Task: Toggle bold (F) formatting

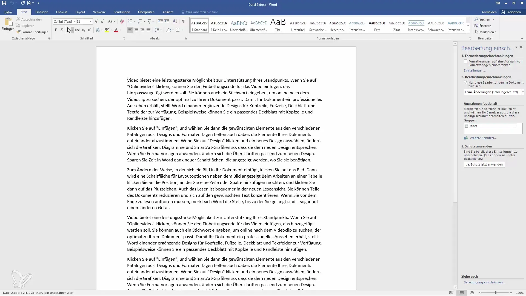Action: pyautogui.click(x=56, y=30)
